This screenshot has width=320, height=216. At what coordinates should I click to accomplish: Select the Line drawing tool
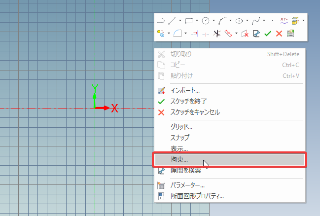(172, 21)
